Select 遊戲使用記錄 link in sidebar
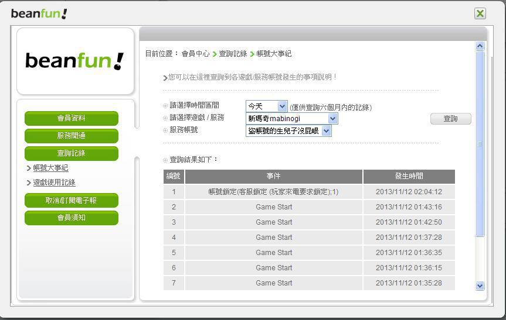506x320 pixels. (54, 183)
